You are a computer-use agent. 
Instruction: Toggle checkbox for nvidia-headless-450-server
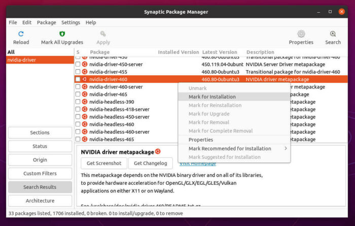coord(78,116)
